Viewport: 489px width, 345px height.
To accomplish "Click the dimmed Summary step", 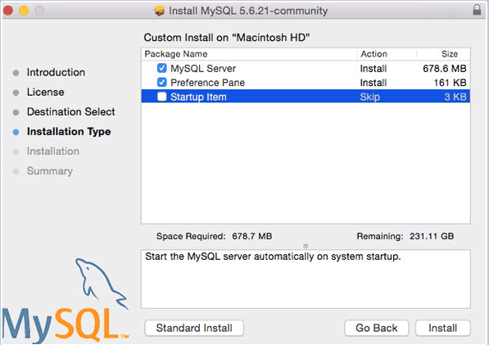I will [50, 171].
